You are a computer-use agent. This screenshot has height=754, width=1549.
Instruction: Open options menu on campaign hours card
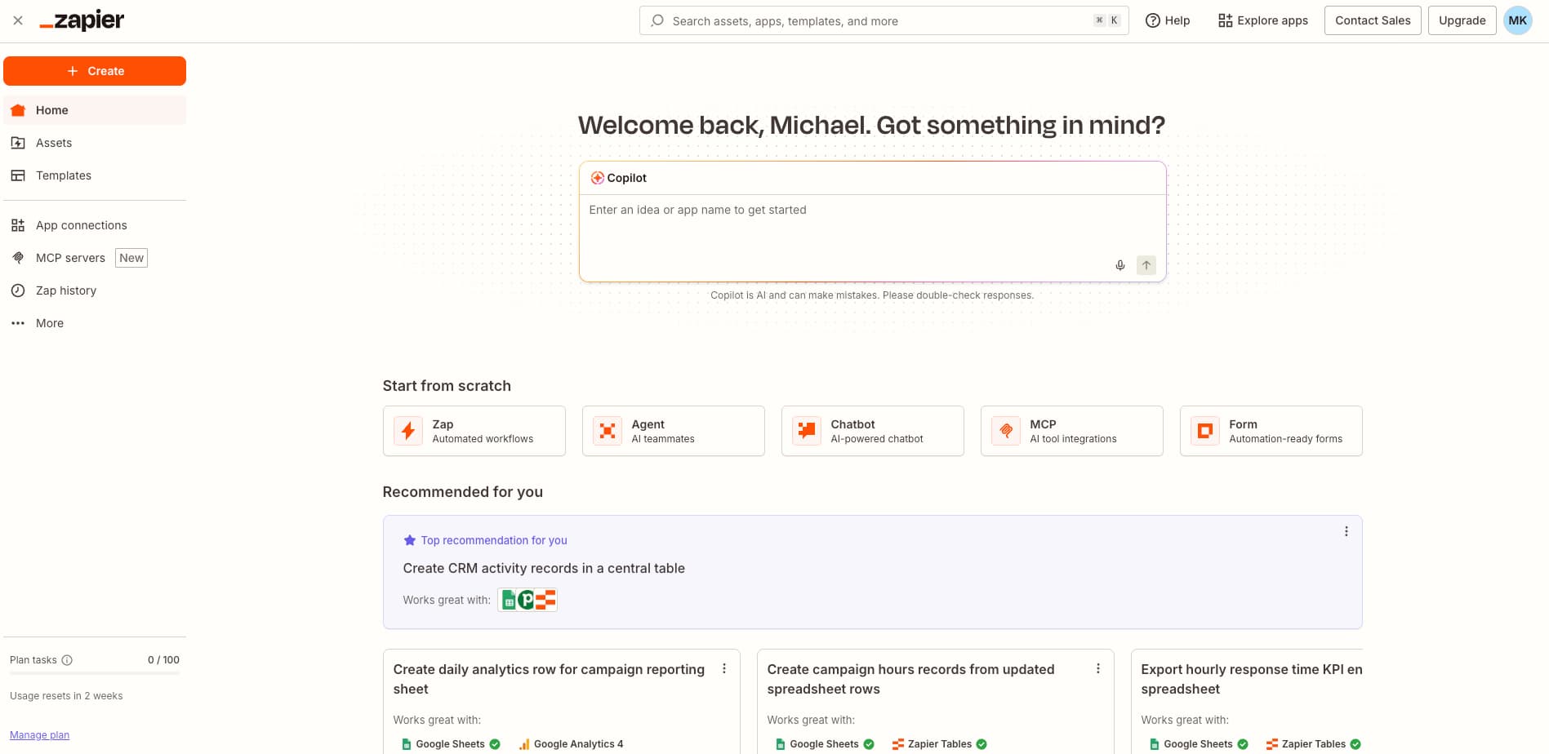pos(1097,668)
